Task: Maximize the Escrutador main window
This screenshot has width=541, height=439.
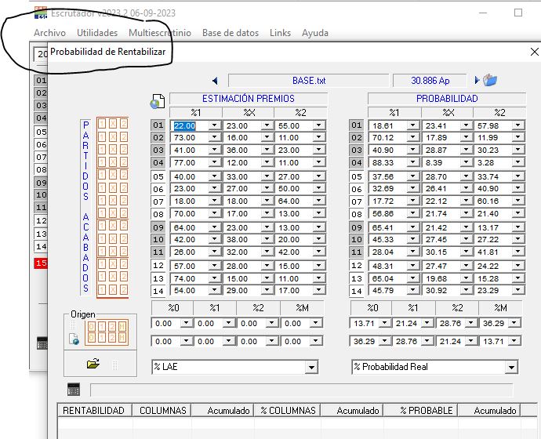Action: tap(518, 13)
